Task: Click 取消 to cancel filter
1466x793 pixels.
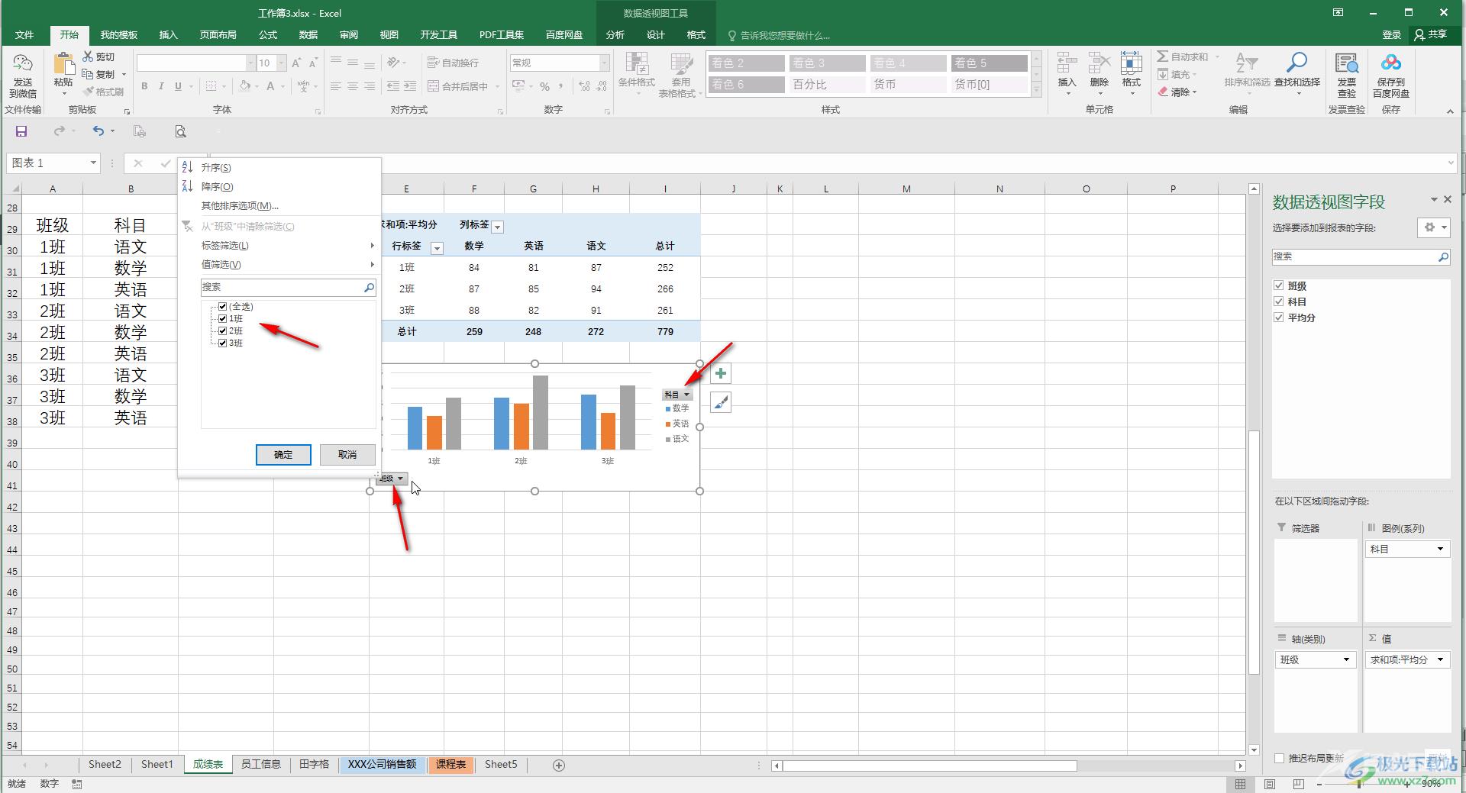Action: tap(347, 455)
